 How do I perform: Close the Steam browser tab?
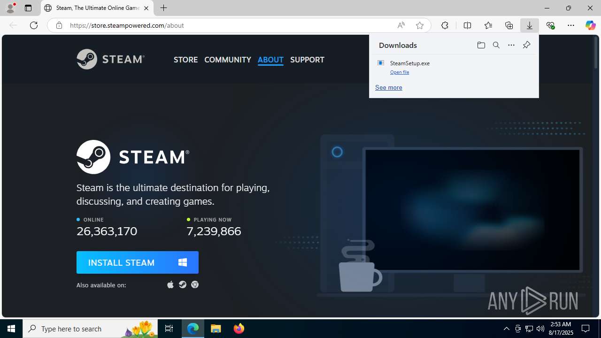pos(146,8)
